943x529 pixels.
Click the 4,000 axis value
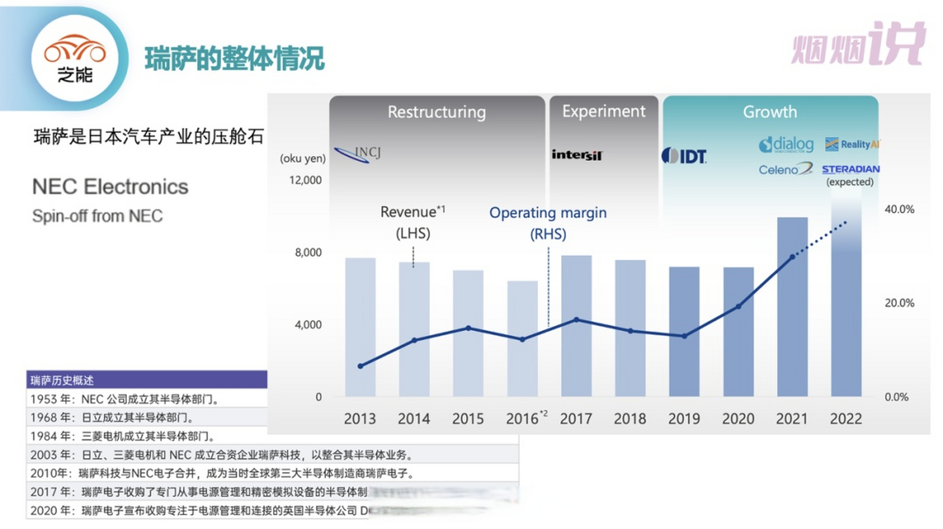tap(308, 325)
